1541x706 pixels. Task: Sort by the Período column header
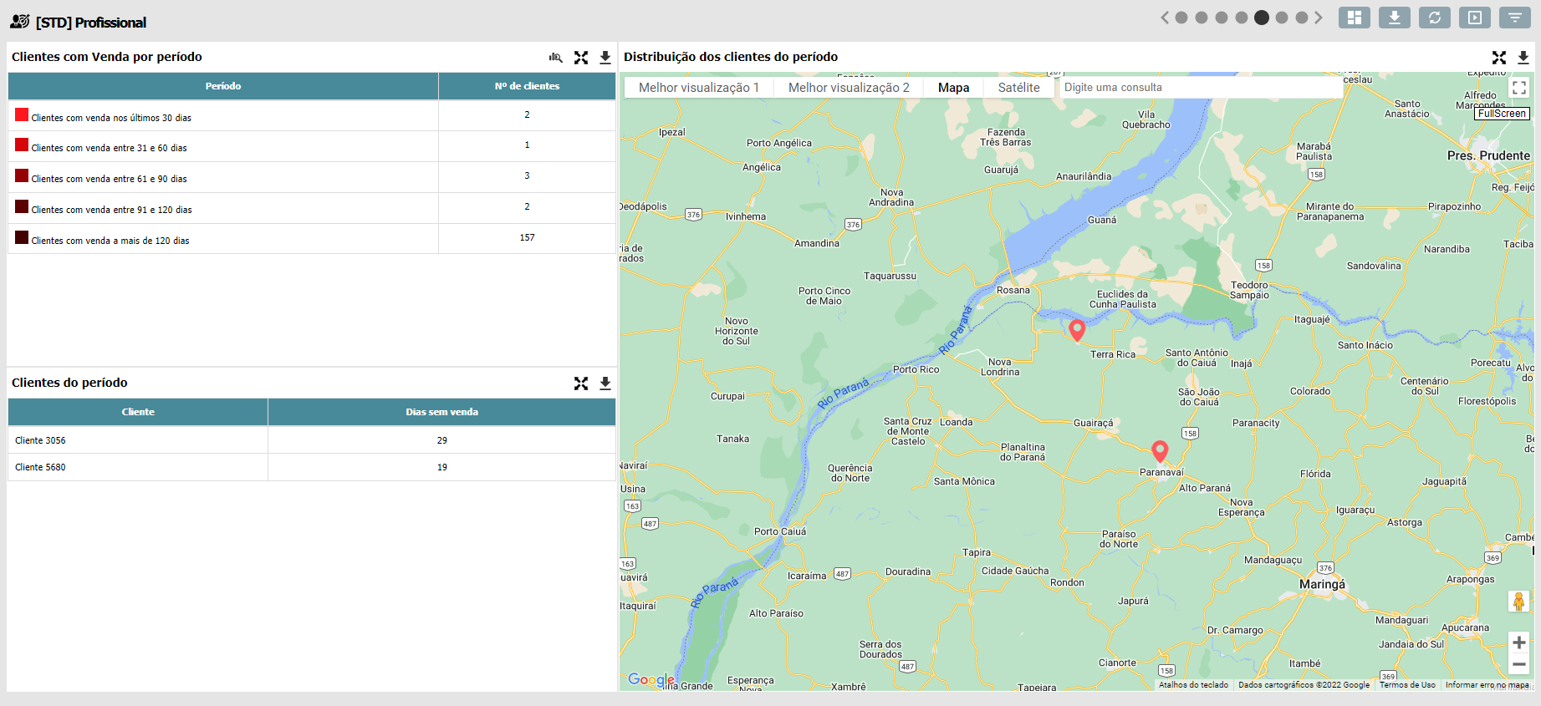223,86
